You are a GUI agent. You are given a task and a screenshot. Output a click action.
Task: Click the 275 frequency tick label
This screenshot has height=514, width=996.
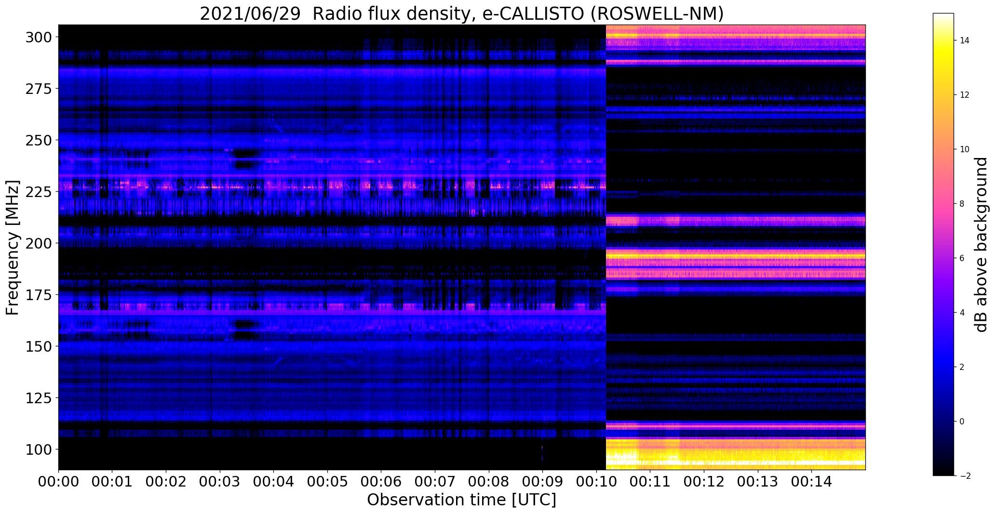point(39,89)
